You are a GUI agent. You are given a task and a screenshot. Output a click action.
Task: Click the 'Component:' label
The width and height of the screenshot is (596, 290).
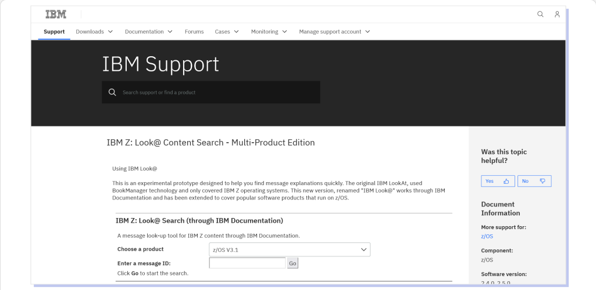pyautogui.click(x=497, y=251)
